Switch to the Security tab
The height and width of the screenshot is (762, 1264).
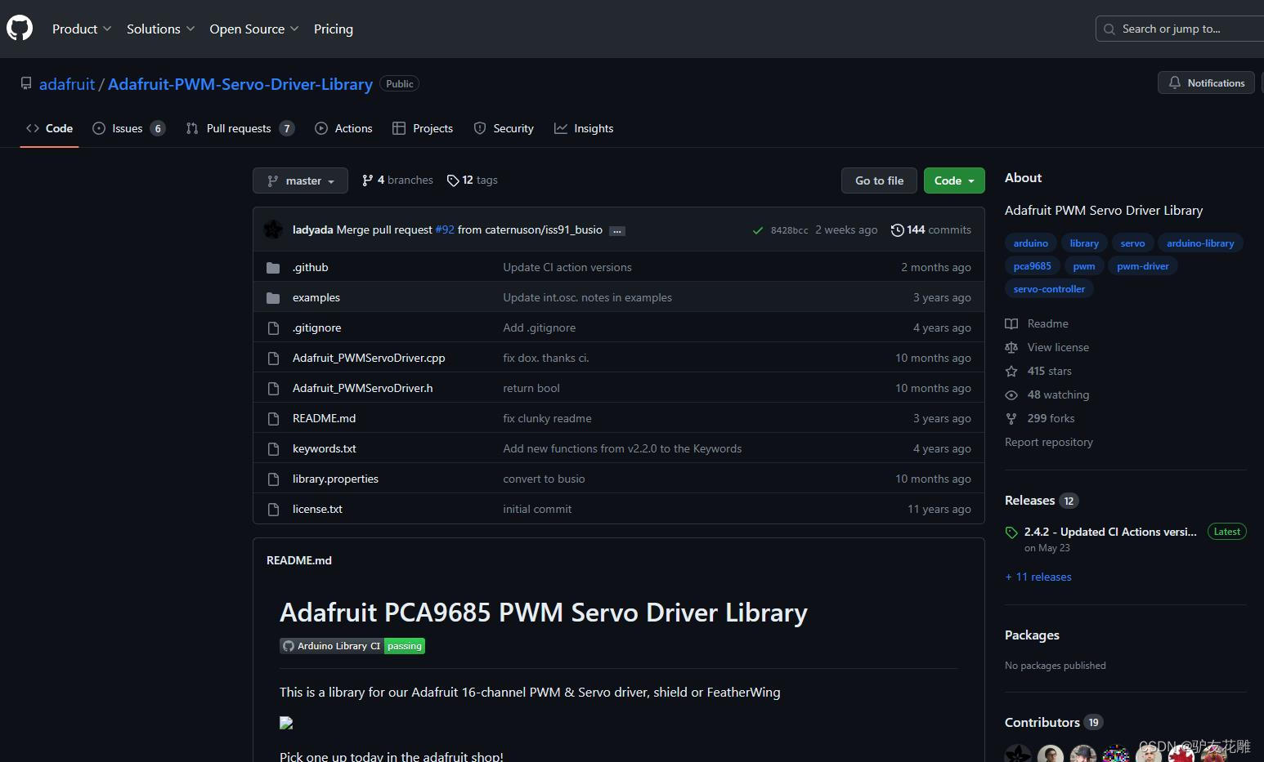click(x=504, y=128)
